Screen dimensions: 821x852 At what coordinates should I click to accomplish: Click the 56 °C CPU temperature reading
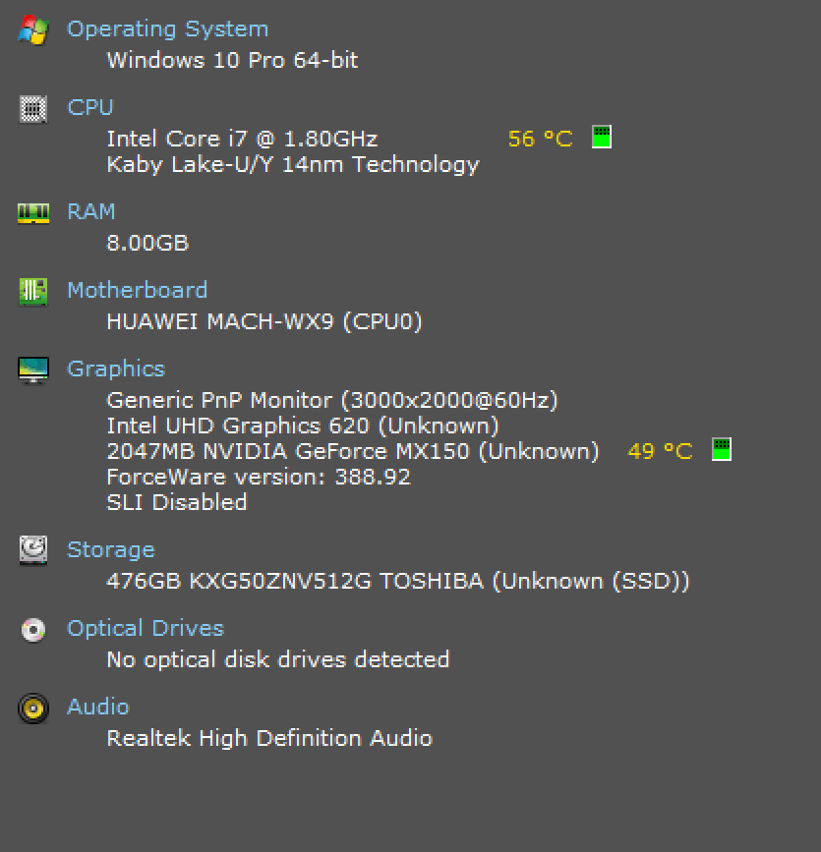pyautogui.click(x=540, y=140)
